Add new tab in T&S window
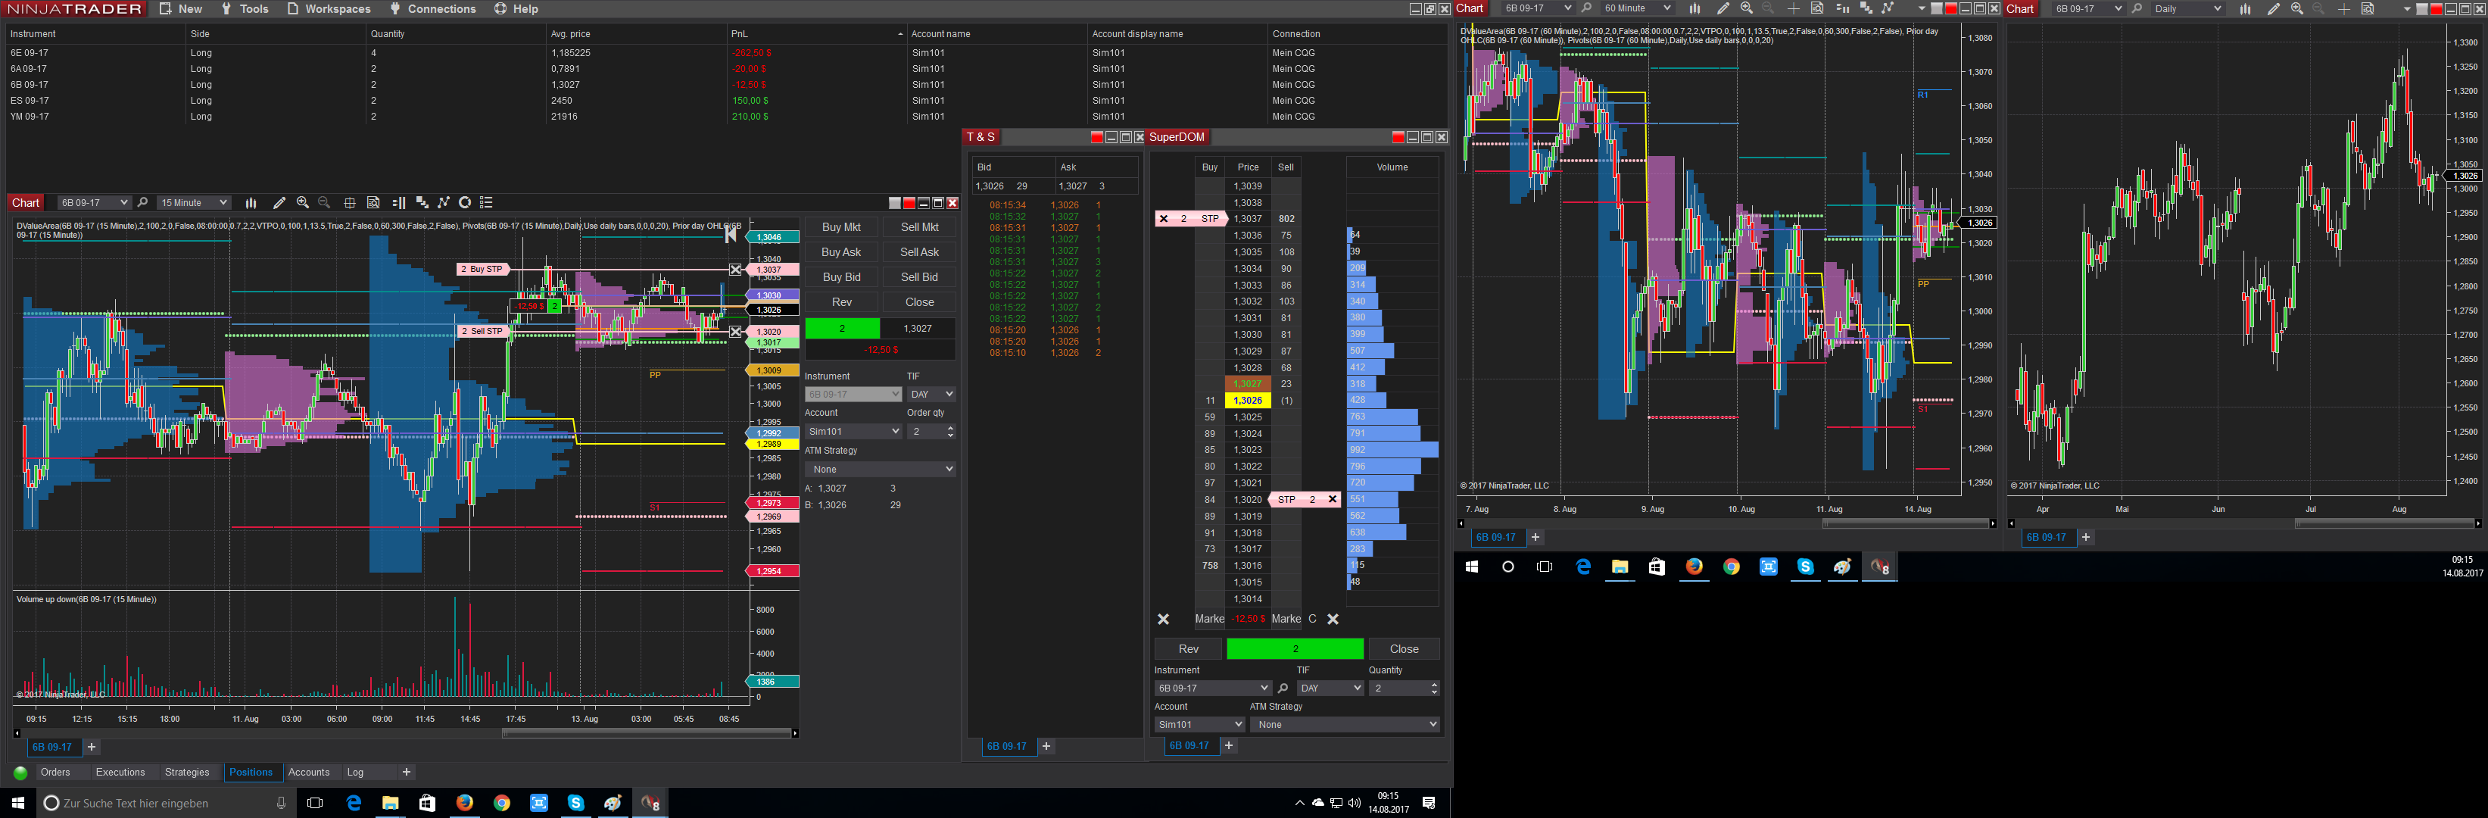2488x818 pixels. click(x=1046, y=747)
